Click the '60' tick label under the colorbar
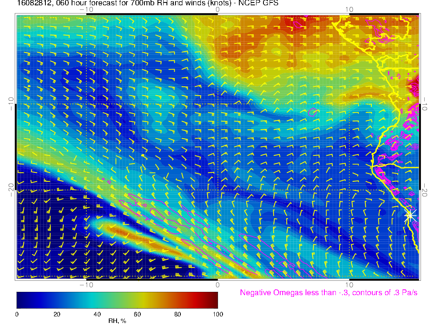432x334 pixels. (x=137, y=314)
